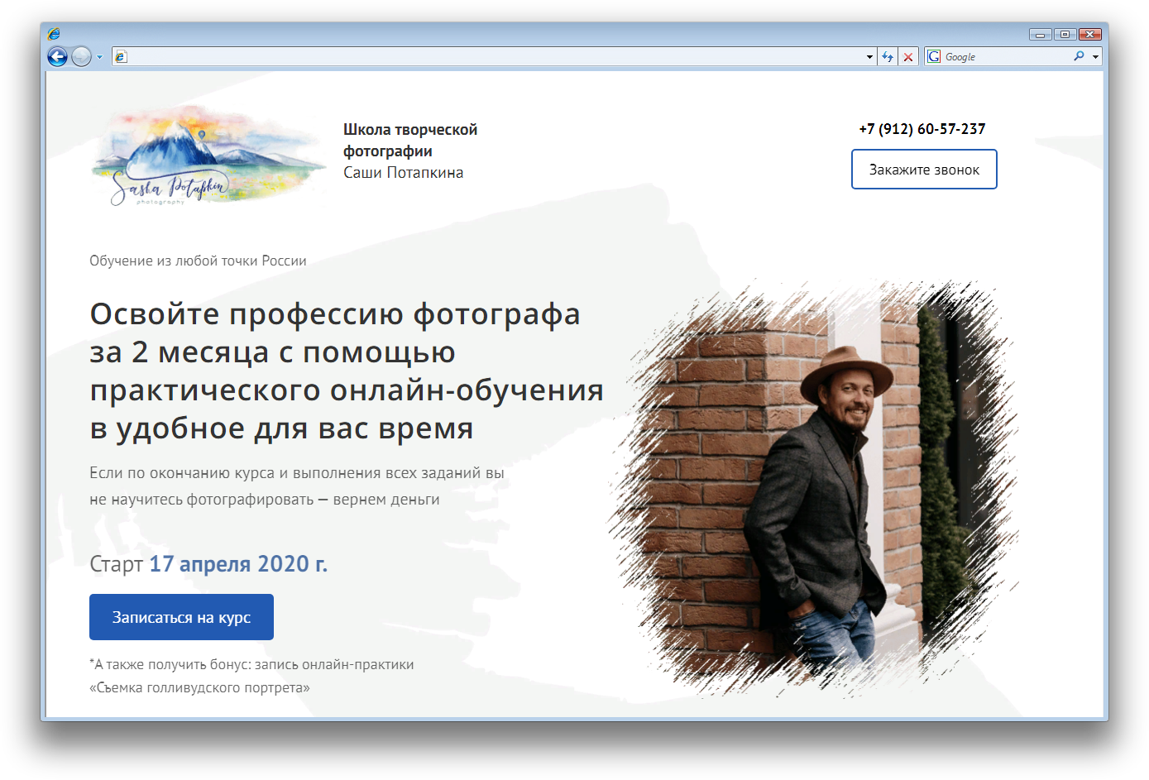Click the Sasha Potapkin watercolor logo
The image size is (1149, 780).
click(207, 157)
